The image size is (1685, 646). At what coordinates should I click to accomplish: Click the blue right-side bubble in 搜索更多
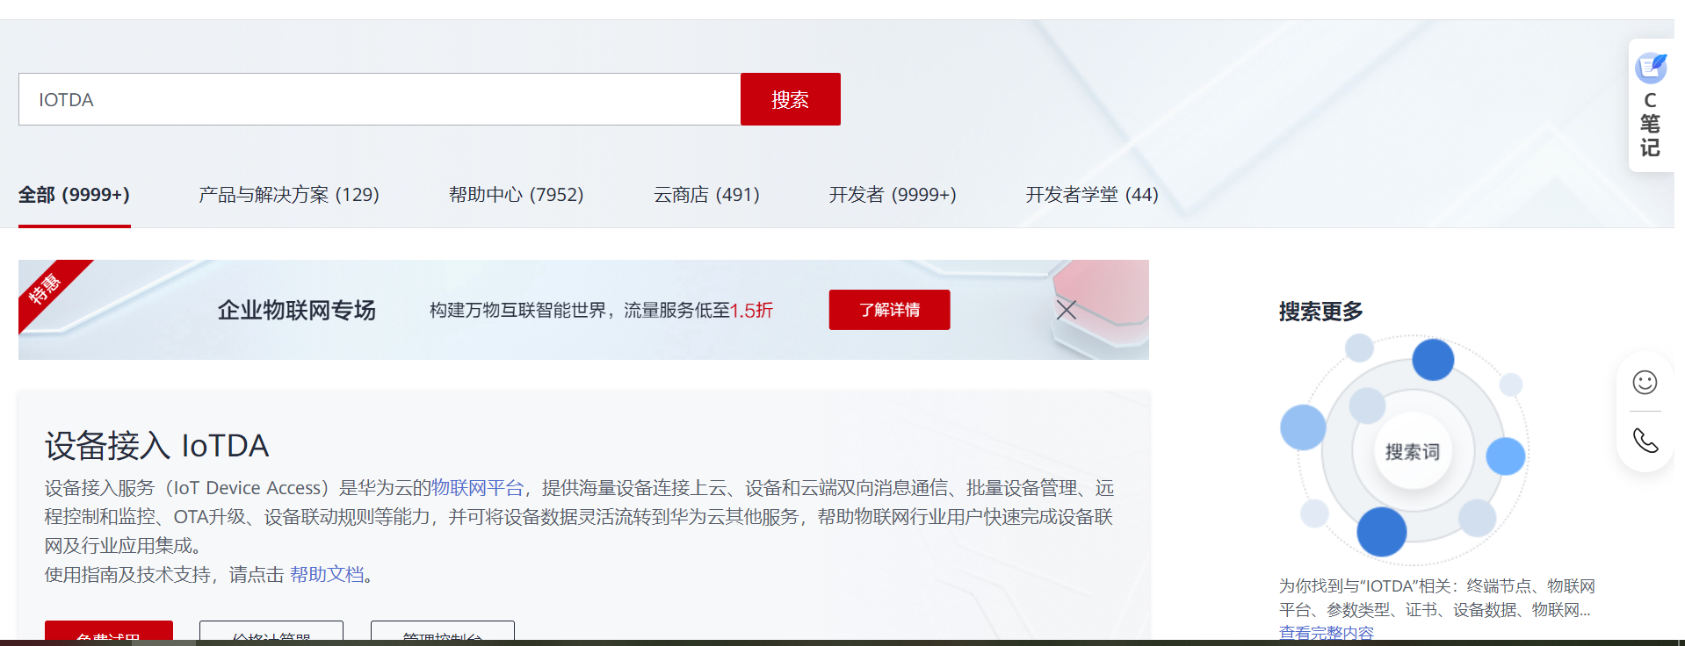(1505, 456)
